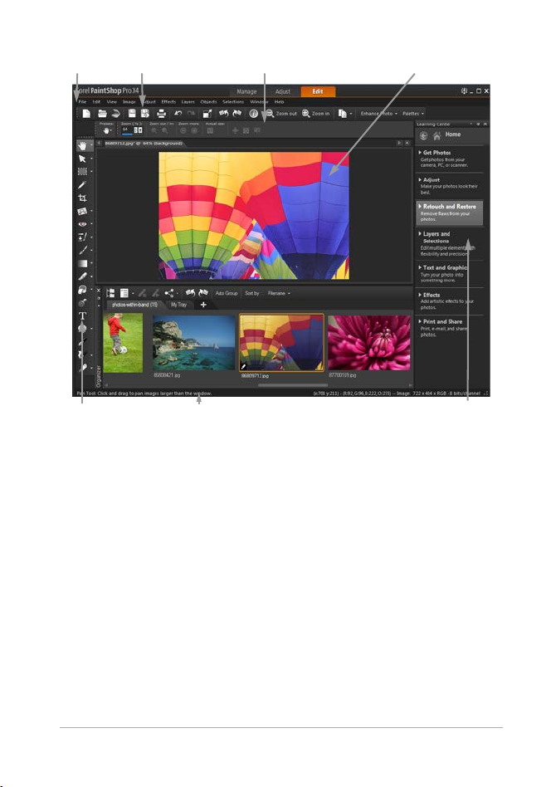551x787 pixels.
Task: Expand the Effects topic
Action: click(430, 296)
